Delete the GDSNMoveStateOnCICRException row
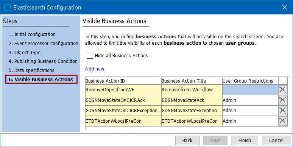The height and width of the screenshot is (147, 293). click(x=283, y=111)
